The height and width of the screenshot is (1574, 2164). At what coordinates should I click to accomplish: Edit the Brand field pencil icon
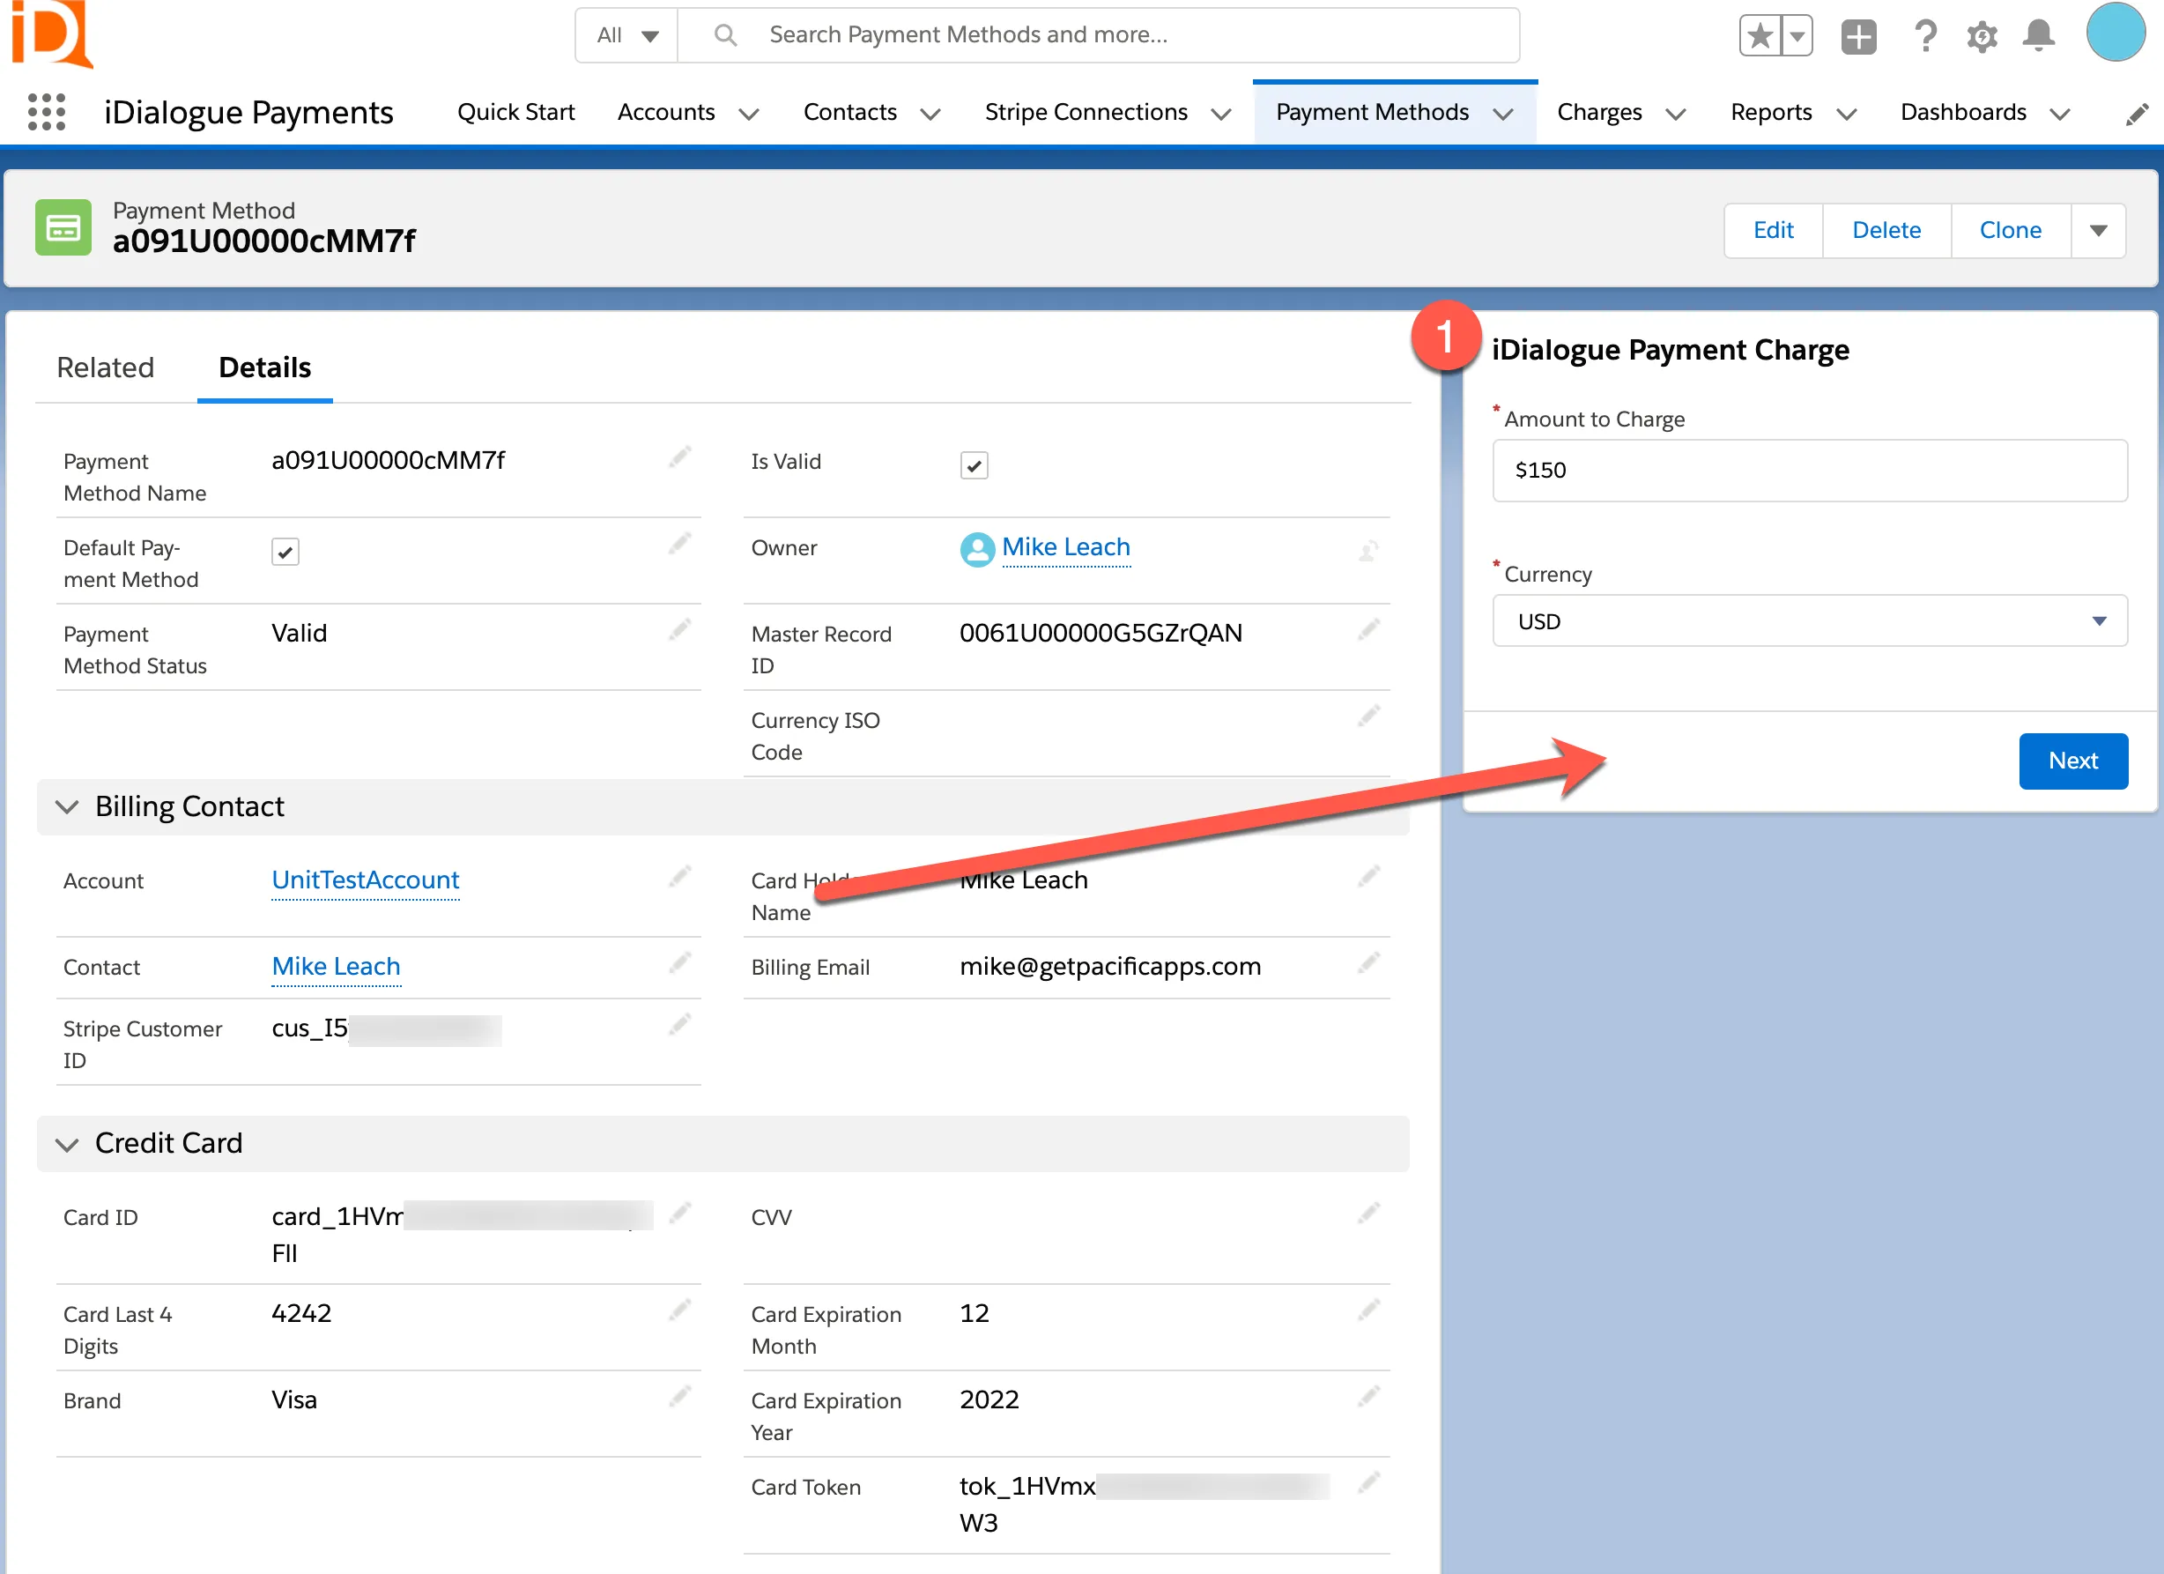pyautogui.click(x=679, y=1398)
